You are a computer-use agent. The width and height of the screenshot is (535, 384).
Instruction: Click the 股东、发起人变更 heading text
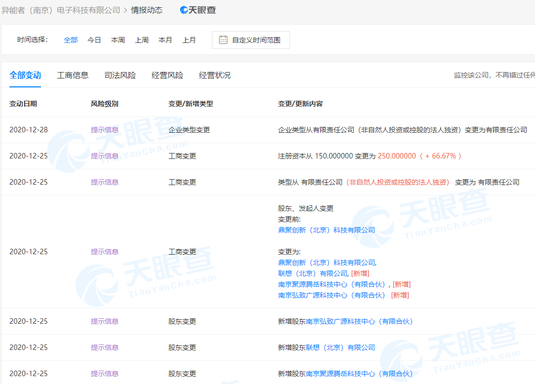coord(306,208)
